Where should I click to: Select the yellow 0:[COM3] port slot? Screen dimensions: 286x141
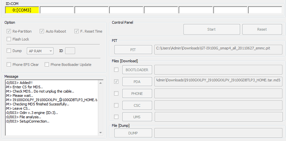pyautogui.click(x=22, y=10)
